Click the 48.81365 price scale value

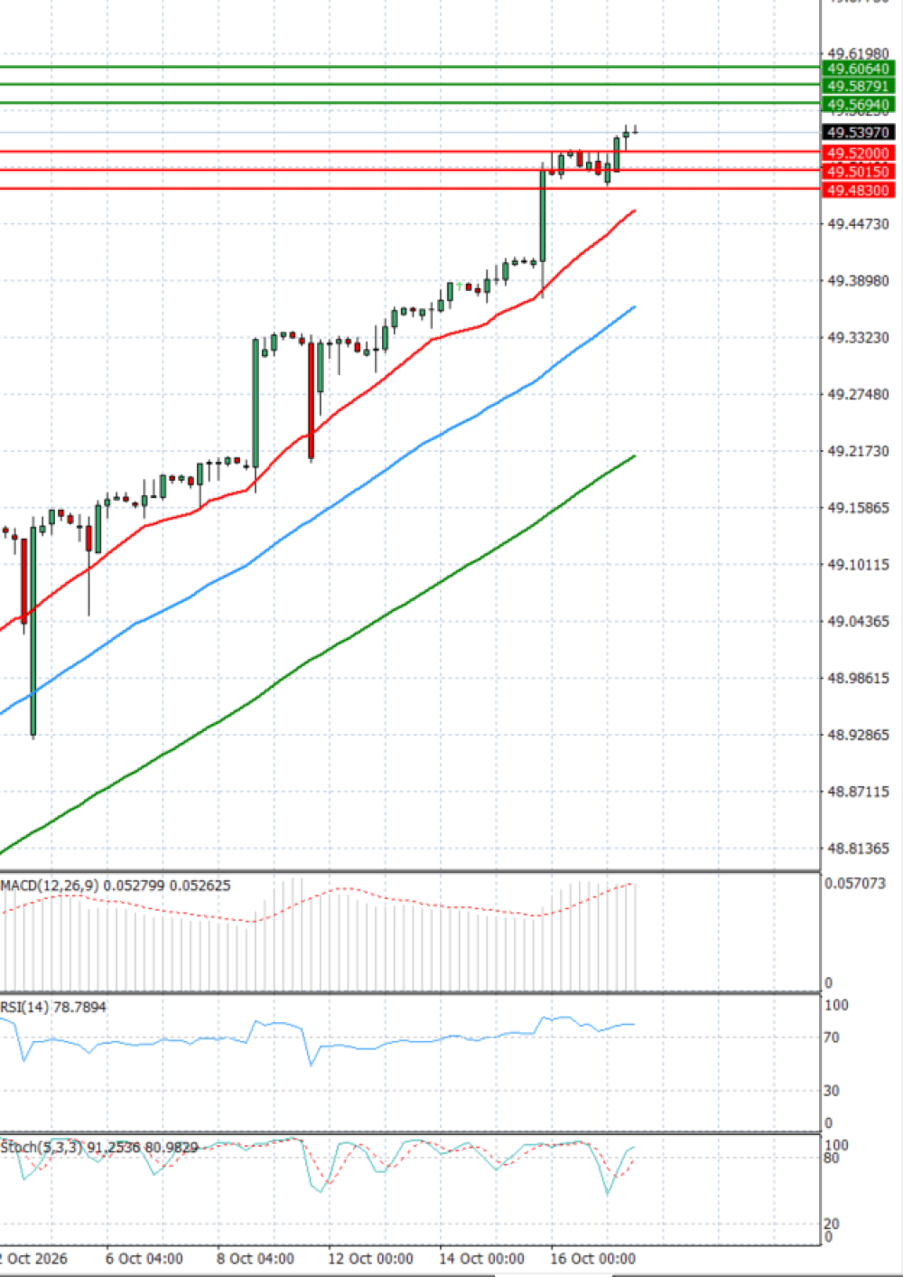tap(858, 849)
